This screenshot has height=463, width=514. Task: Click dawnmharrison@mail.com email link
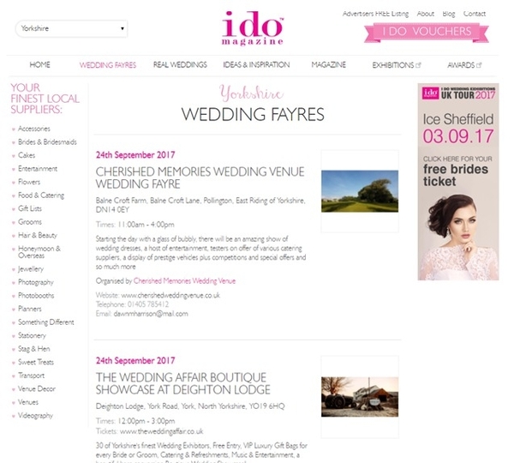151,314
